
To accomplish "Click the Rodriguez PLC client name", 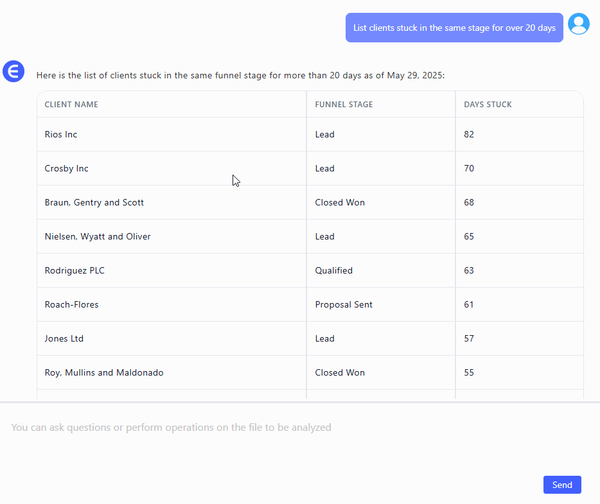I will point(75,271).
